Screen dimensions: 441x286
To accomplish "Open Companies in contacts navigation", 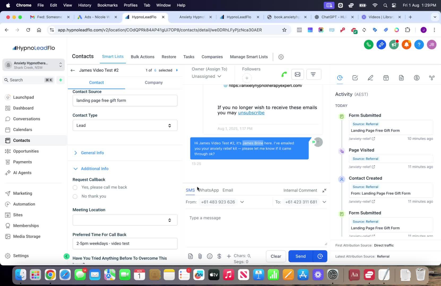I will point(212,57).
